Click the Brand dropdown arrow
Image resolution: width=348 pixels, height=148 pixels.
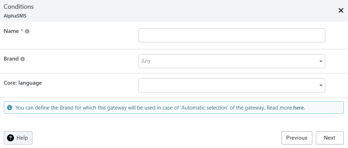pos(321,62)
